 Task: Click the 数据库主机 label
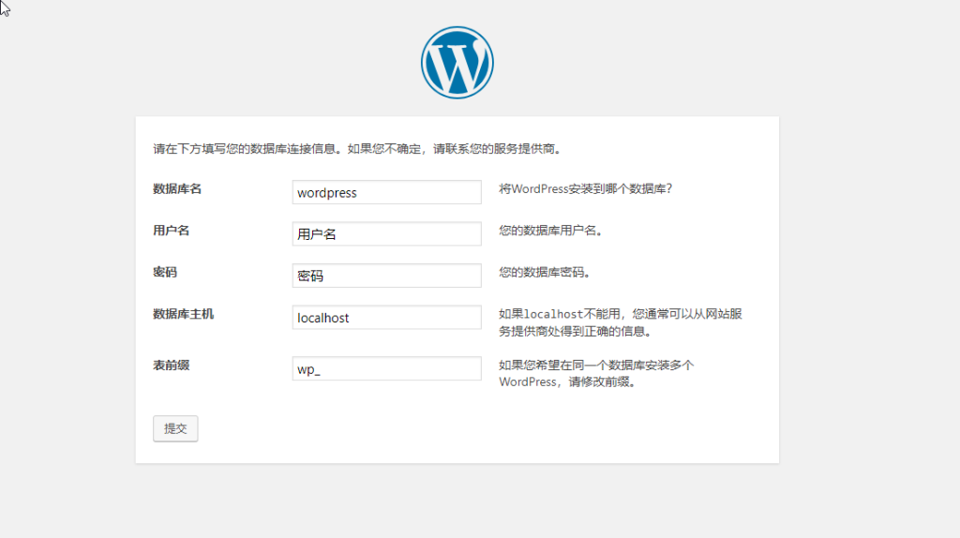pos(183,314)
